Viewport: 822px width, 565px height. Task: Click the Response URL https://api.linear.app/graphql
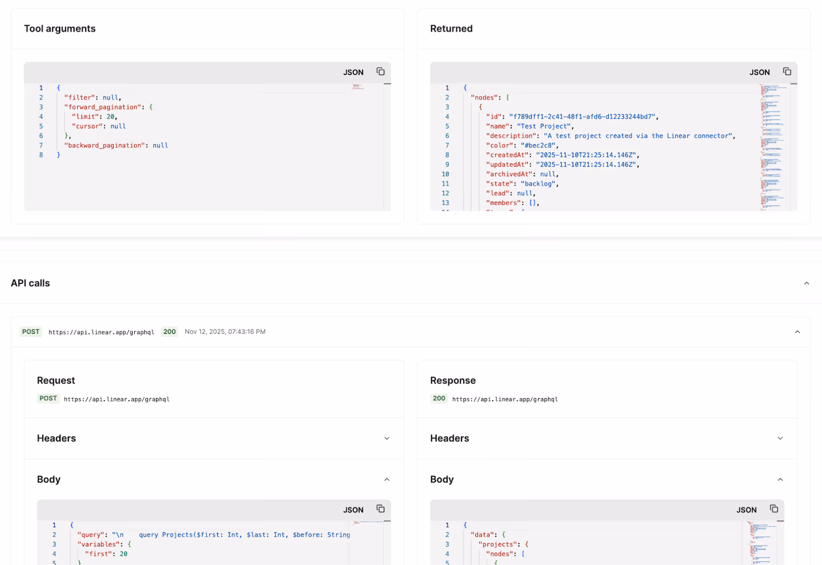(505, 399)
